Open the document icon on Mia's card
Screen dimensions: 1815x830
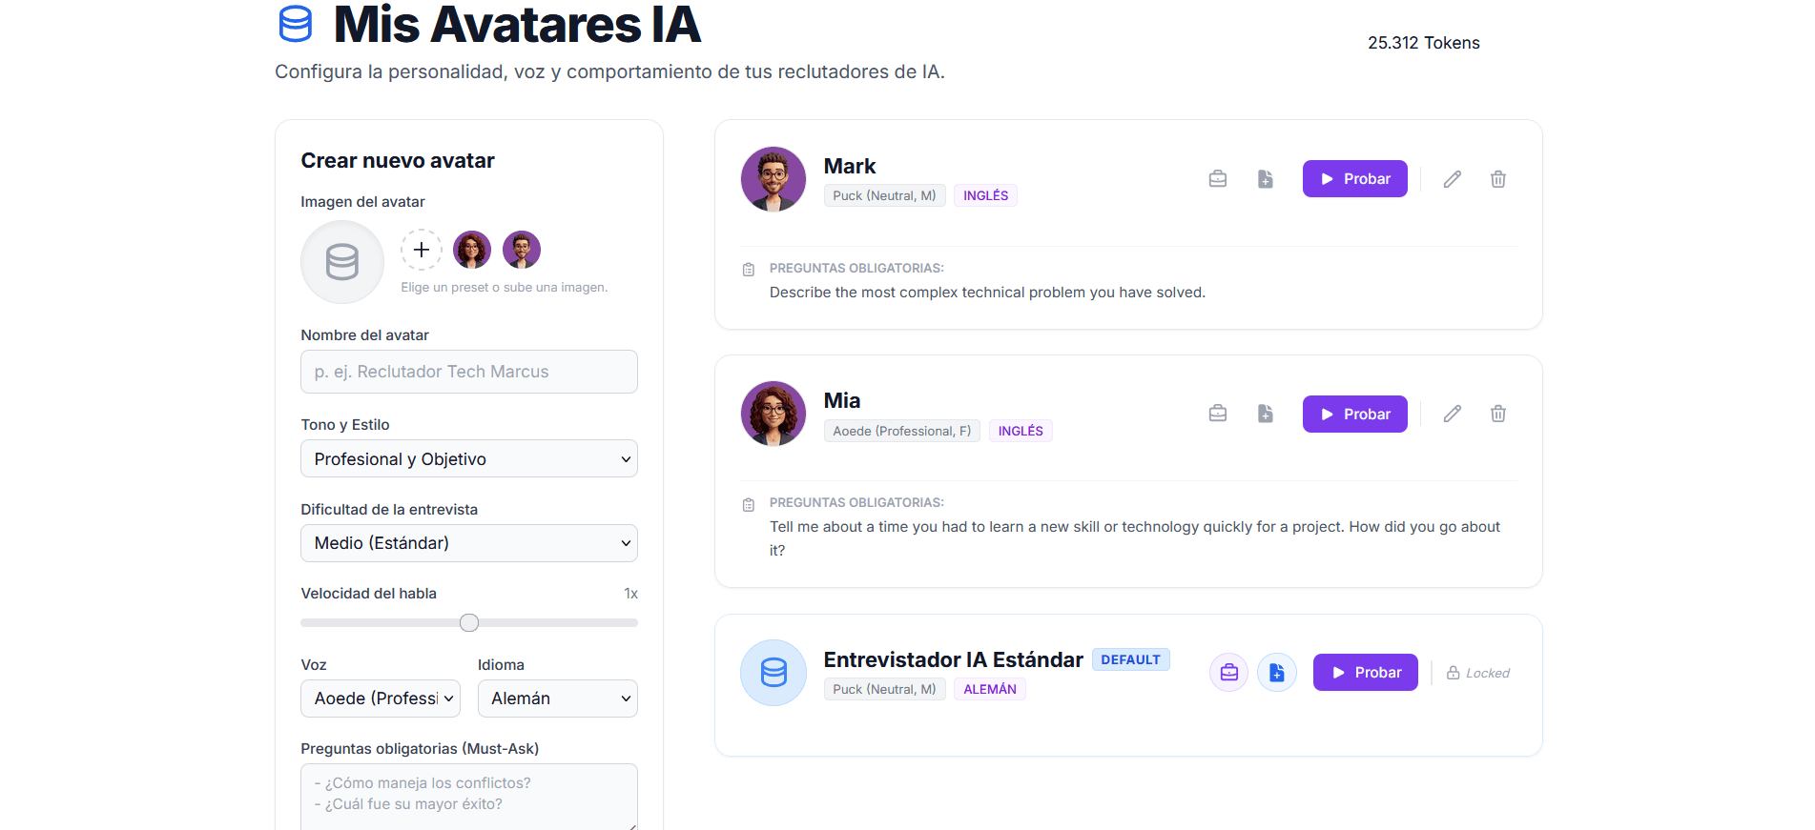click(x=1266, y=414)
